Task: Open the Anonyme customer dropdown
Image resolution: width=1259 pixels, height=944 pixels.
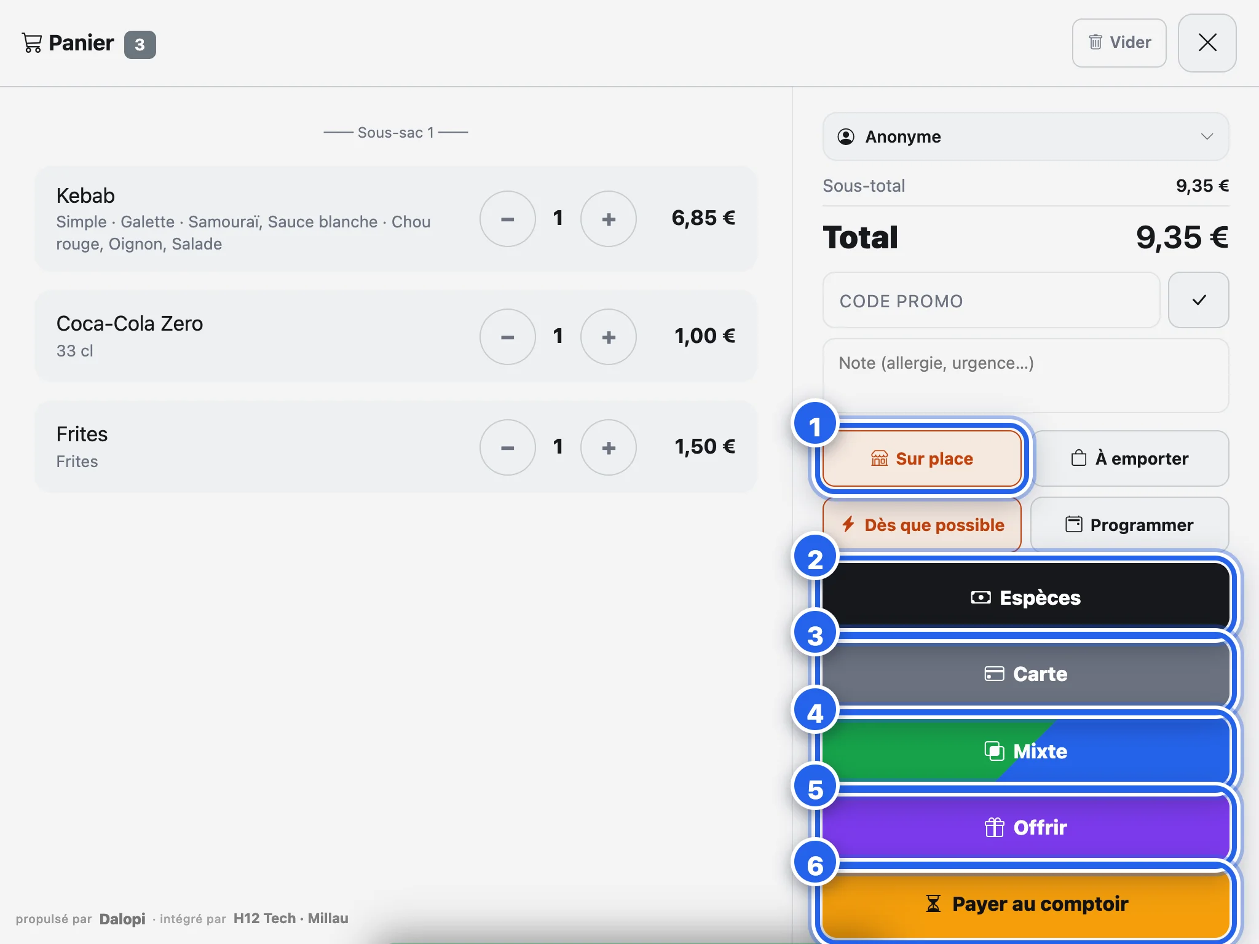Action: pos(1025,136)
